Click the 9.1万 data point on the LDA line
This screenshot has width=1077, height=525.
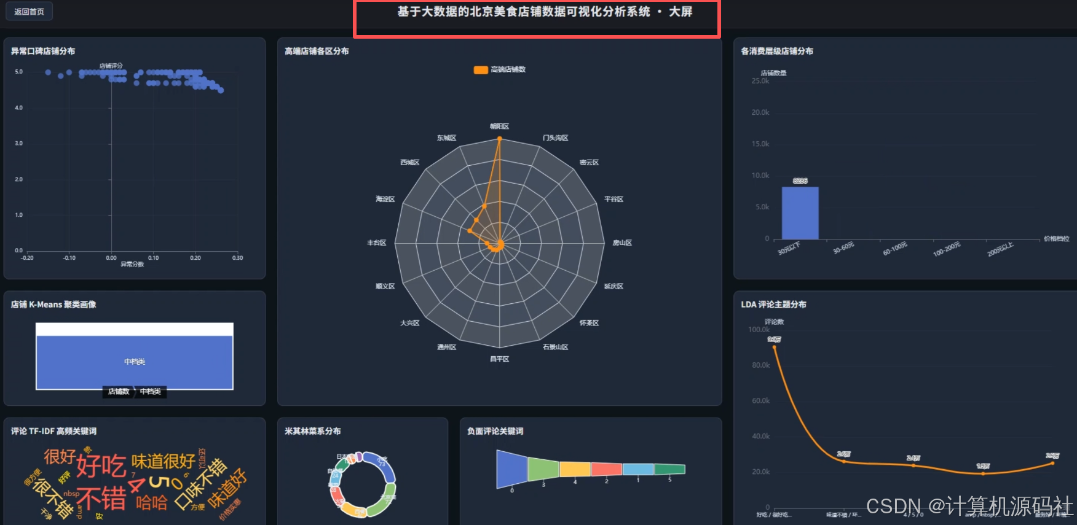pos(774,348)
